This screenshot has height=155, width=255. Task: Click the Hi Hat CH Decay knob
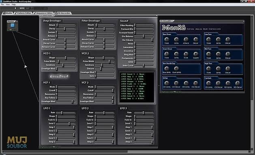[176, 83]
